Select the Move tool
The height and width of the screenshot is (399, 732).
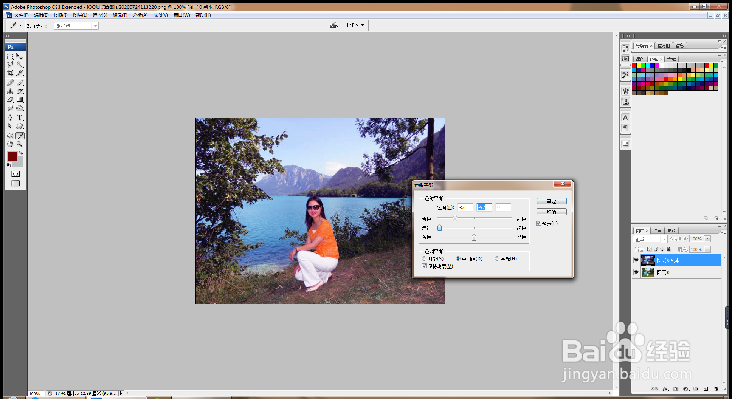pyautogui.click(x=20, y=56)
